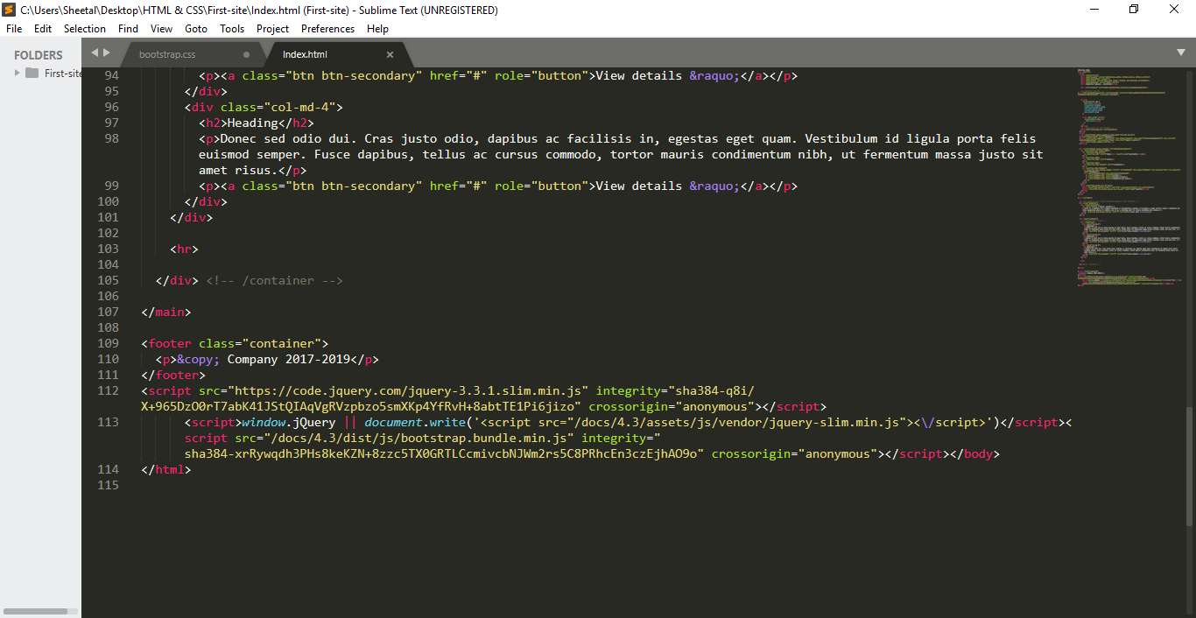Click the unsaved dot on bootstrap.css tab

click(x=246, y=54)
